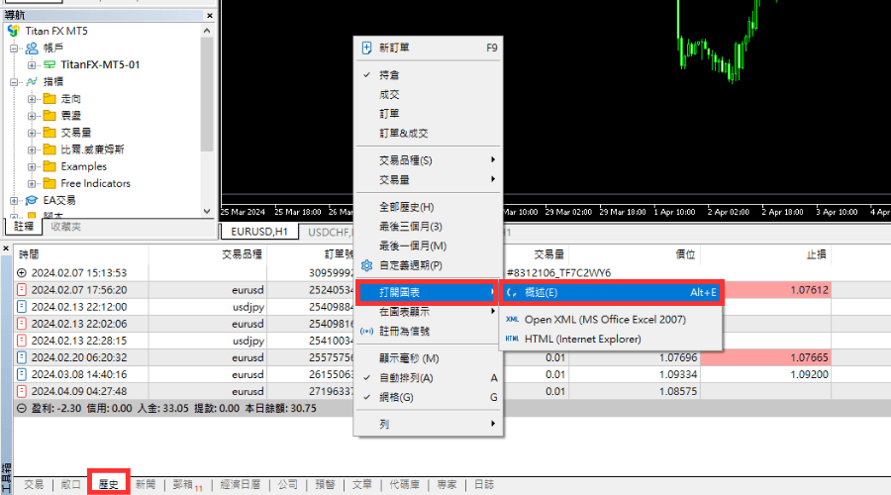Click the TitanFX-MT5-01 server icon
Viewport: 891px width, 495px height.
pos(49,64)
